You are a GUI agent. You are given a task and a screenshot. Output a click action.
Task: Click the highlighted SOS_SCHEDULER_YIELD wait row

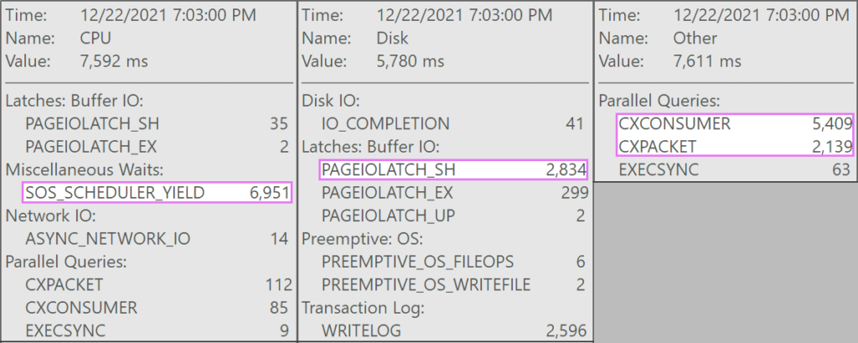point(157,192)
